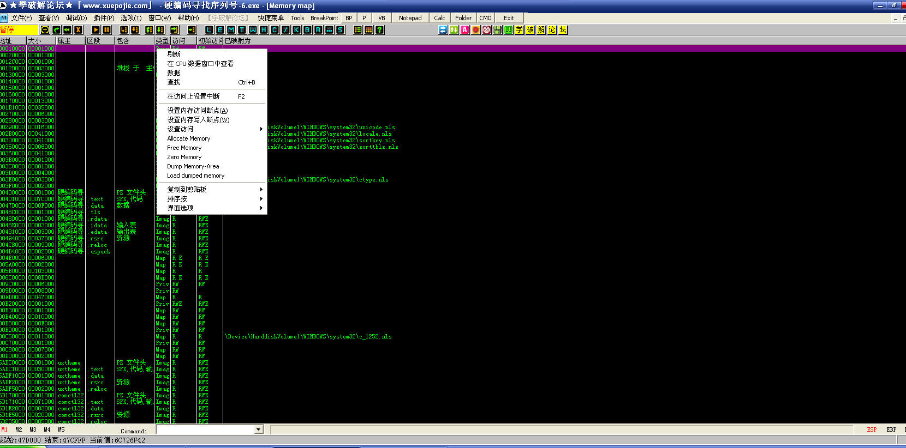The image size is (906, 448).
Task: Click the VB shortcut button
Action: [x=382, y=18]
